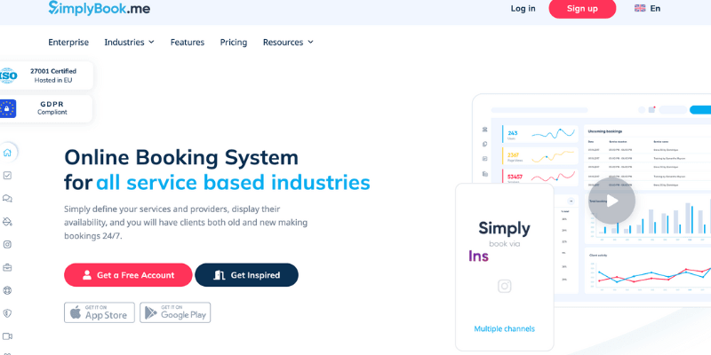Image resolution: width=711 pixels, height=355 pixels.
Task: Click the UK flag language icon
Action: click(x=640, y=8)
